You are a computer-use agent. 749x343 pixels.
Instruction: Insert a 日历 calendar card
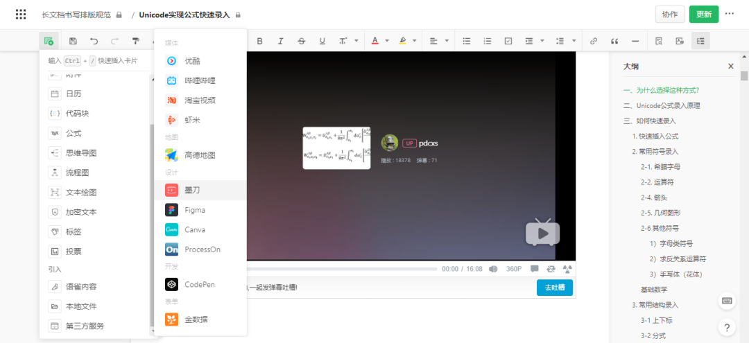pos(94,94)
